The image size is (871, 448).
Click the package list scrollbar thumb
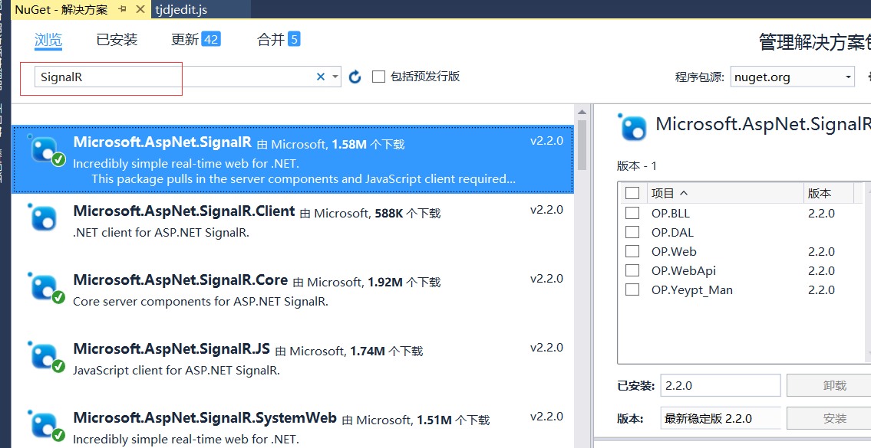tap(582, 145)
